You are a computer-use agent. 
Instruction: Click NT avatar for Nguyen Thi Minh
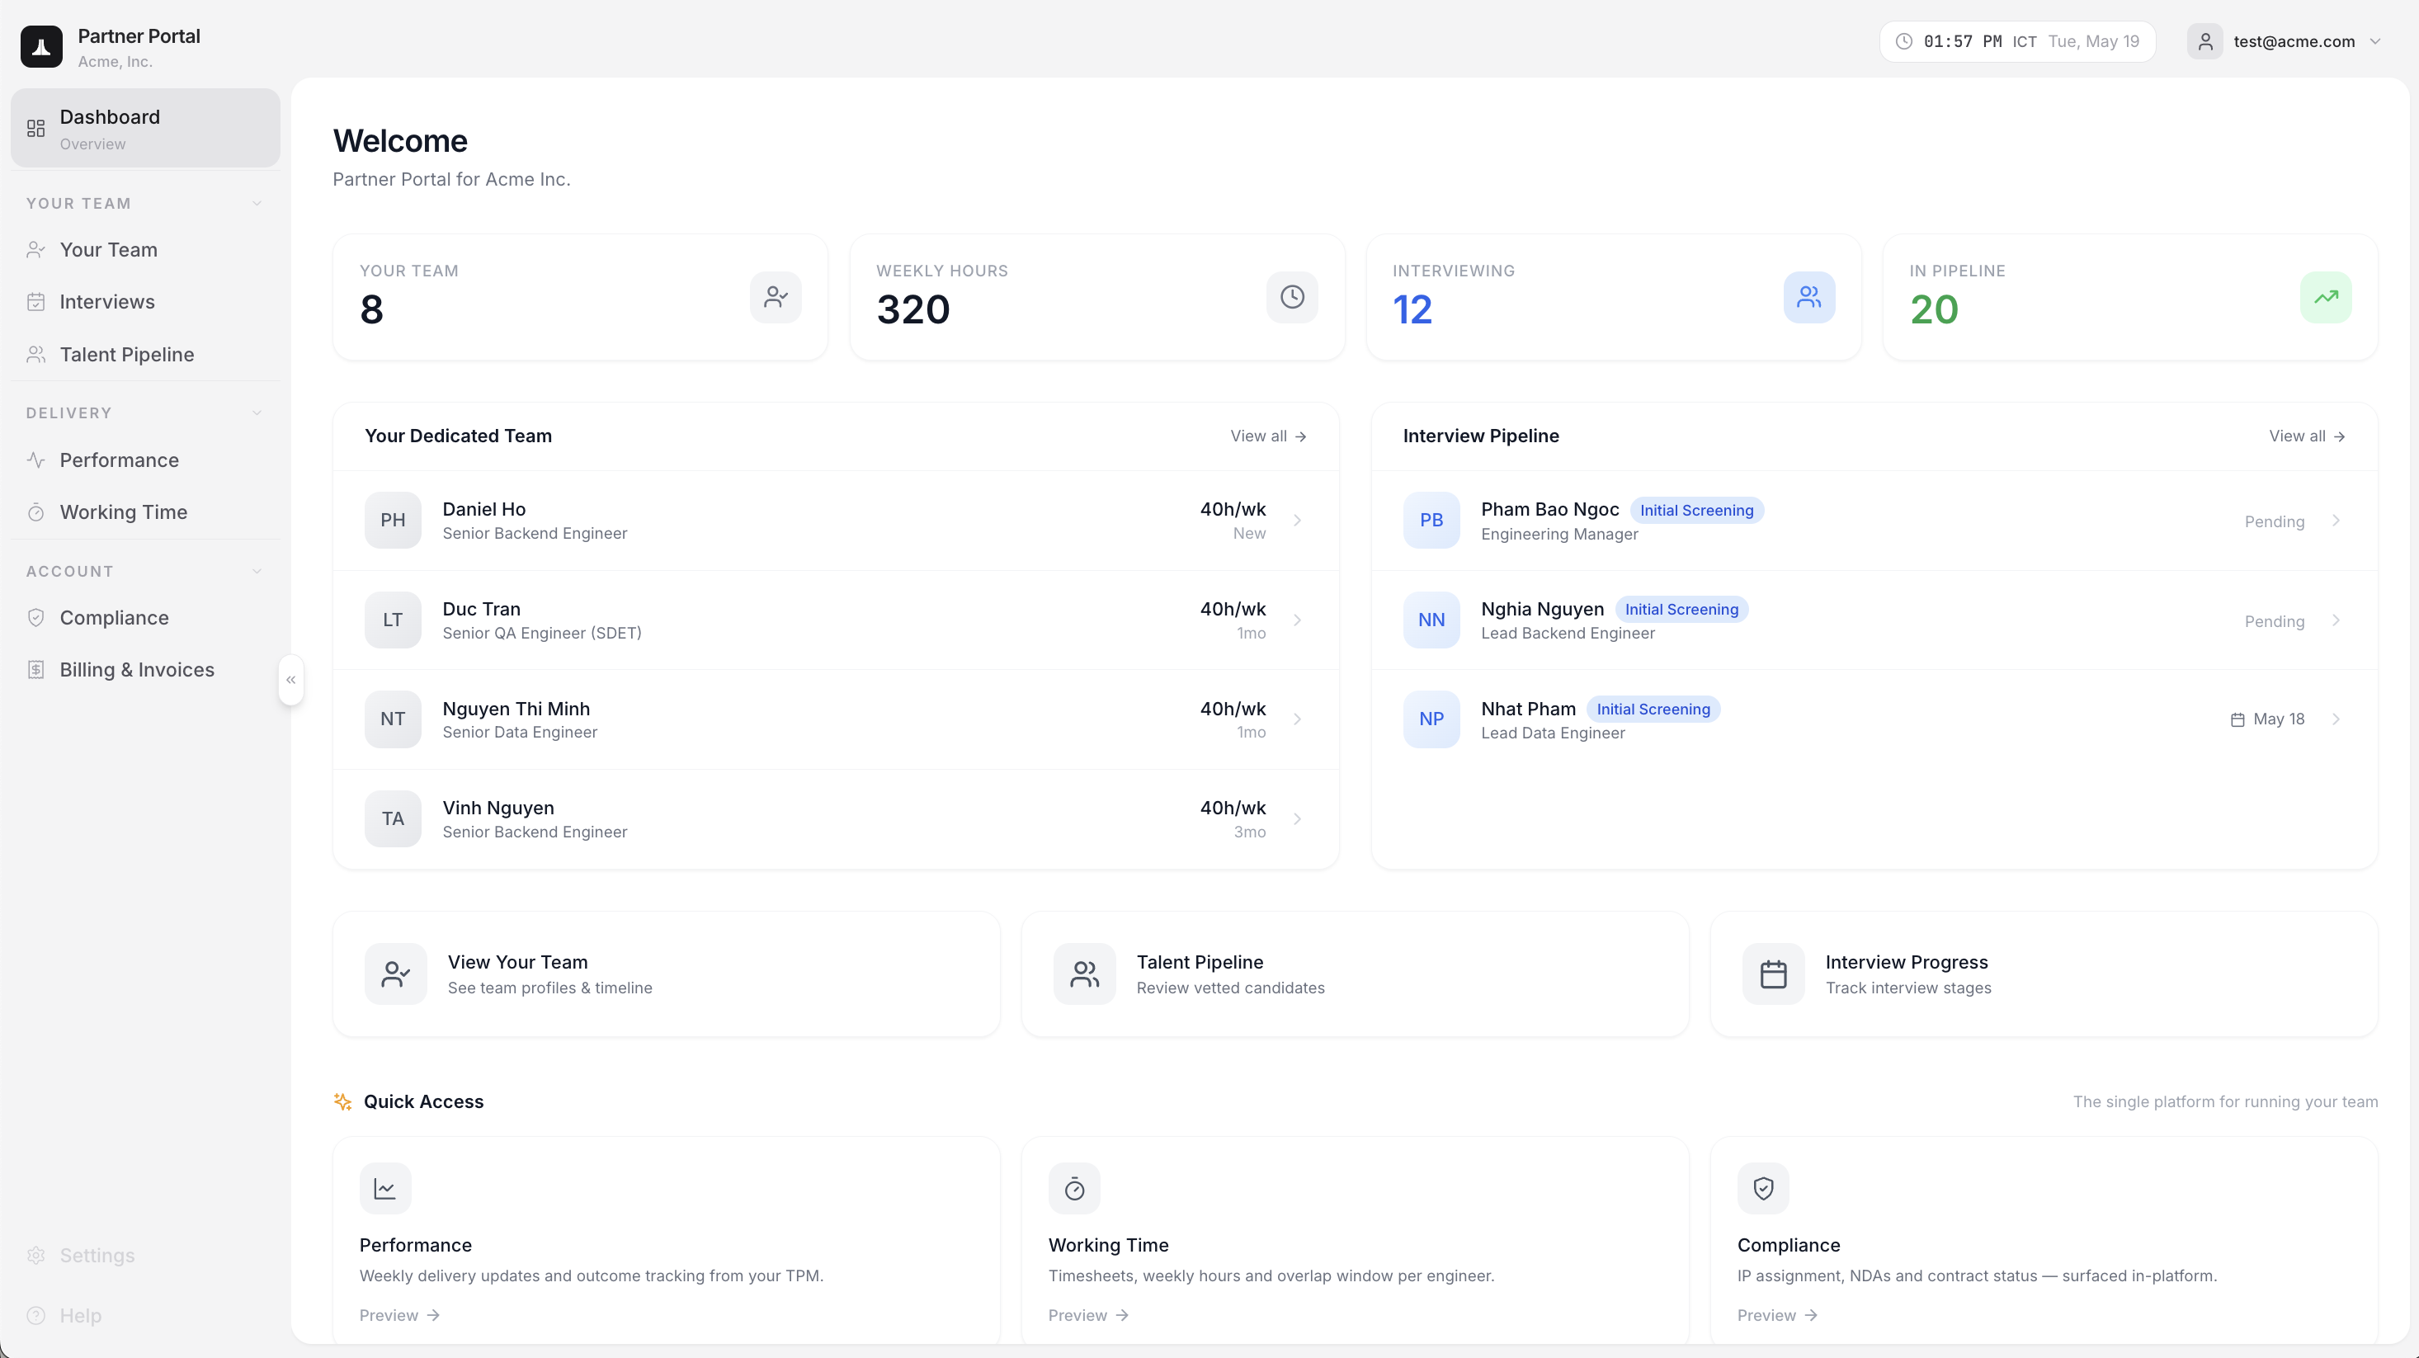(x=393, y=719)
